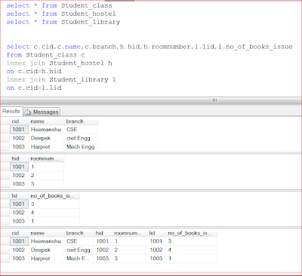Image resolution: width=302 pixels, height=276 pixels.
Task: Select 'Deepak' cell in joined seven-column grid
Action: click(x=46, y=250)
